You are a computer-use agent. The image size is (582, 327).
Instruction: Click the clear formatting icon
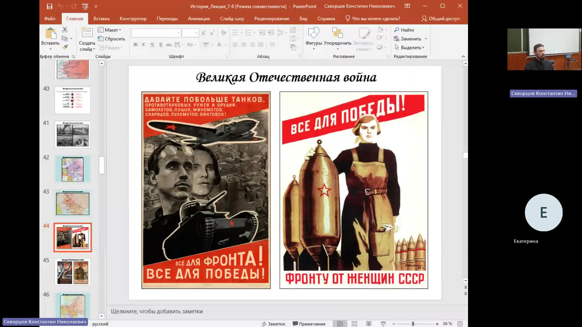pos(224,33)
